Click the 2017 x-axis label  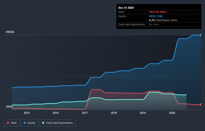(x=85, y=113)
